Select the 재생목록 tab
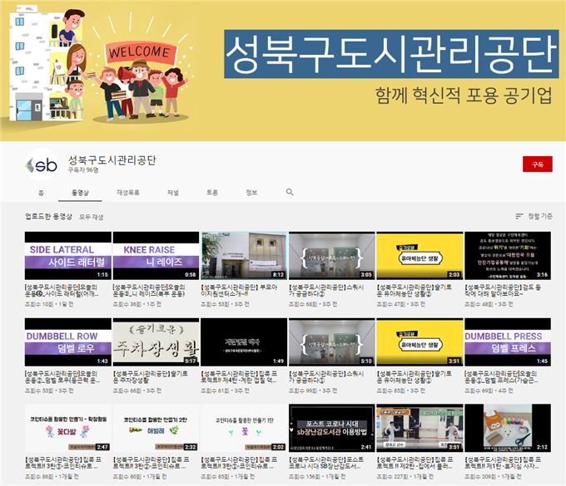This screenshot has height=486, width=566. [x=128, y=192]
